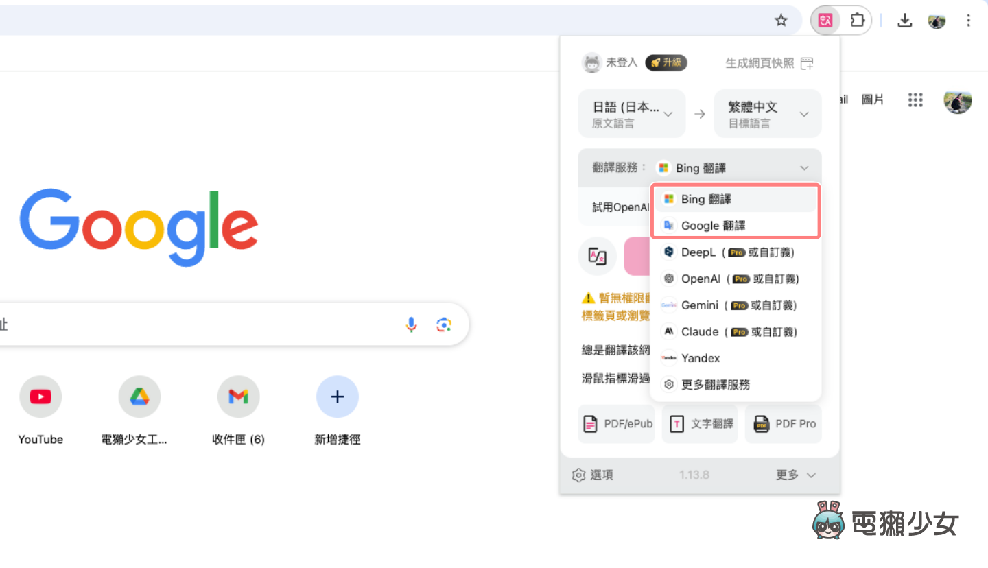Open the 收件匣 (6) Gmail shortcut
The width and height of the screenshot is (988, 568).
238,411
